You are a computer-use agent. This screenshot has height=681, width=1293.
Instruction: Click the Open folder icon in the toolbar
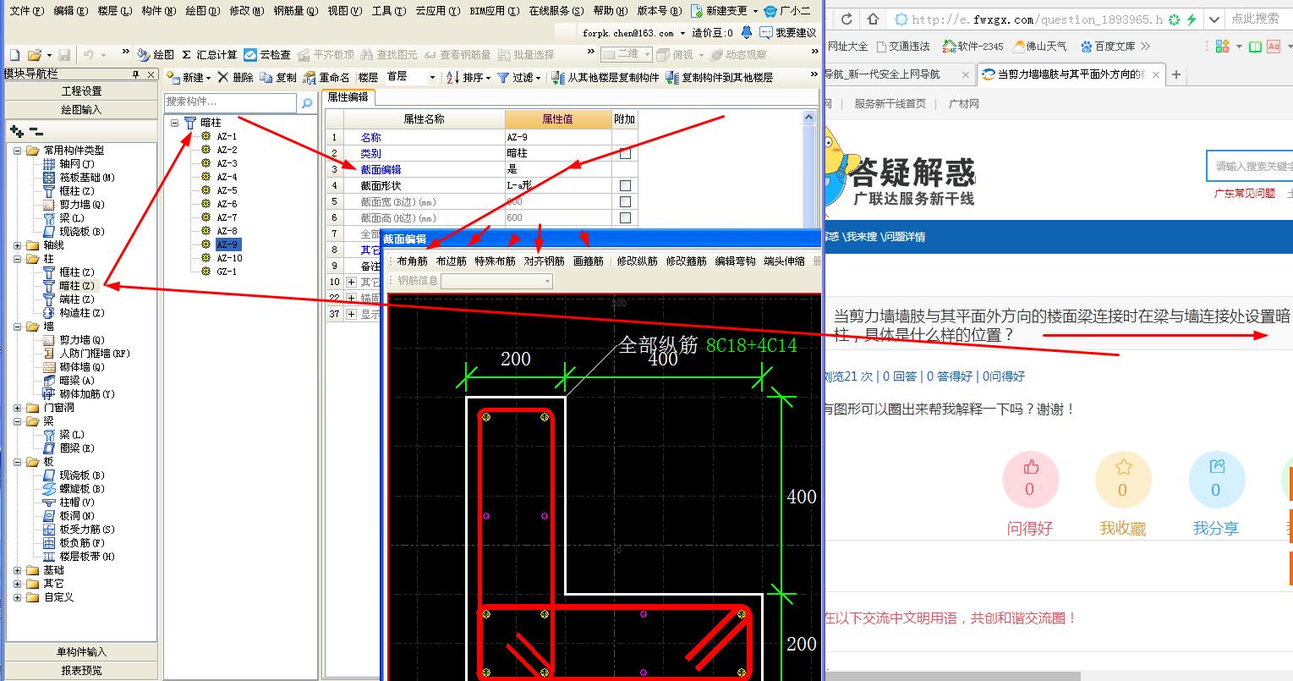35,55
